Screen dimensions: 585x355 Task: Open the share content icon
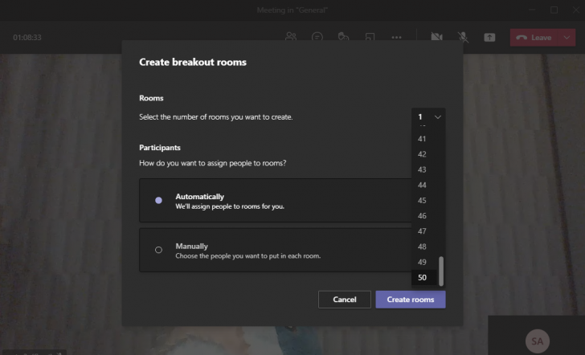tap(489, 37)
